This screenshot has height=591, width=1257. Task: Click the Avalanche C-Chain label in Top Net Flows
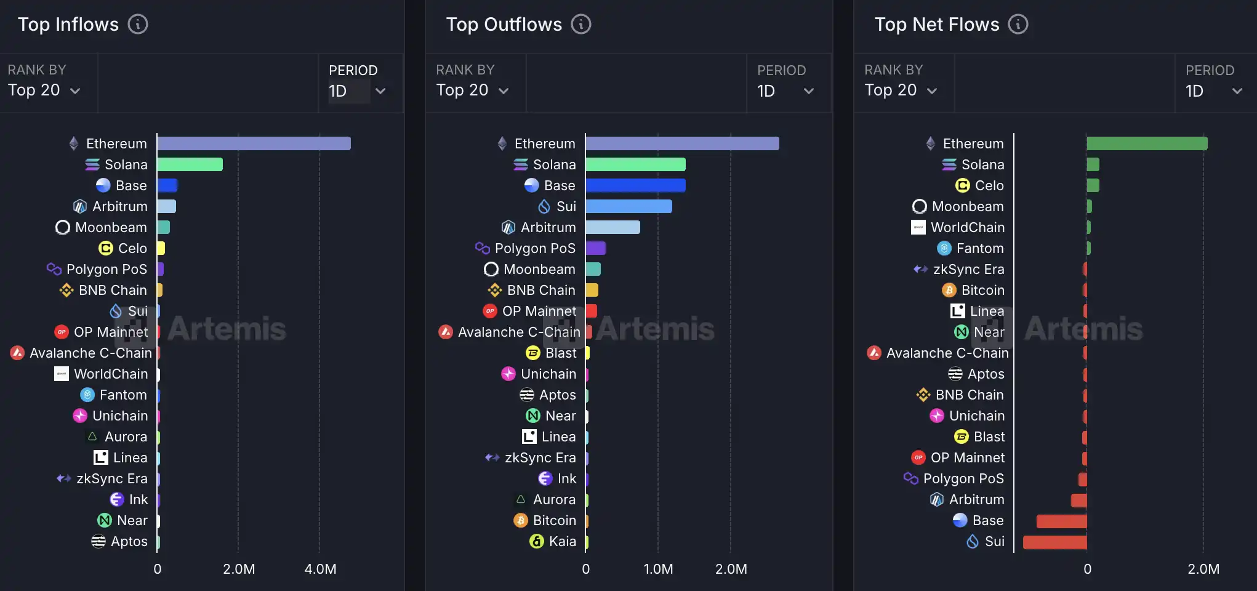[948, 353]
